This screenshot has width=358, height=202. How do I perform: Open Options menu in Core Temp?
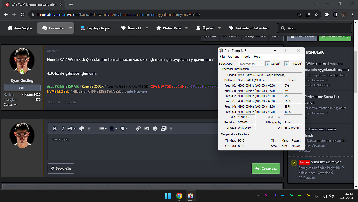click(x=234, y=57)
